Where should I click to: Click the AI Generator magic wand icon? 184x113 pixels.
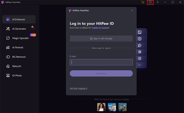click(x=8, y=29)
